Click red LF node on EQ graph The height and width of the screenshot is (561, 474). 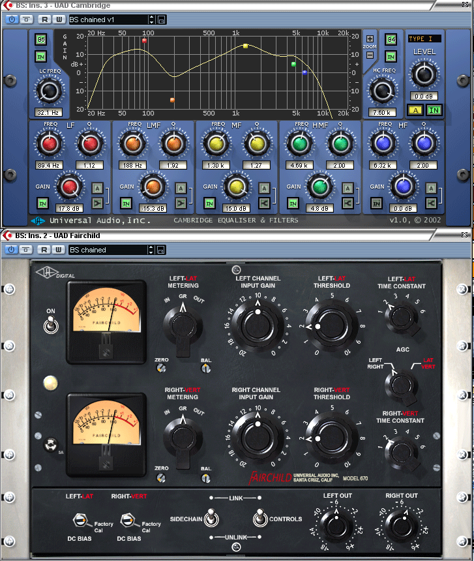pyautogui.click(x=144, y=40)
